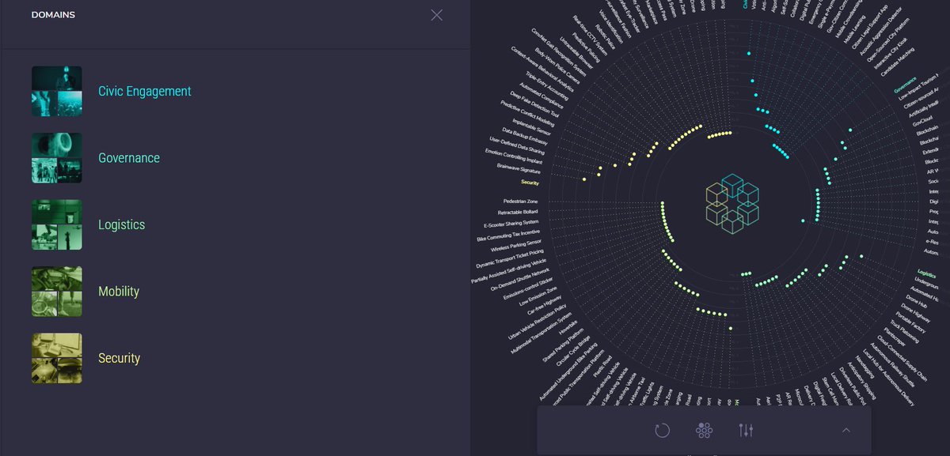Viewport: 950px width, 456px height.
Task: Collapse the bottom toolbar with the chevron
Action: [846, 431]
